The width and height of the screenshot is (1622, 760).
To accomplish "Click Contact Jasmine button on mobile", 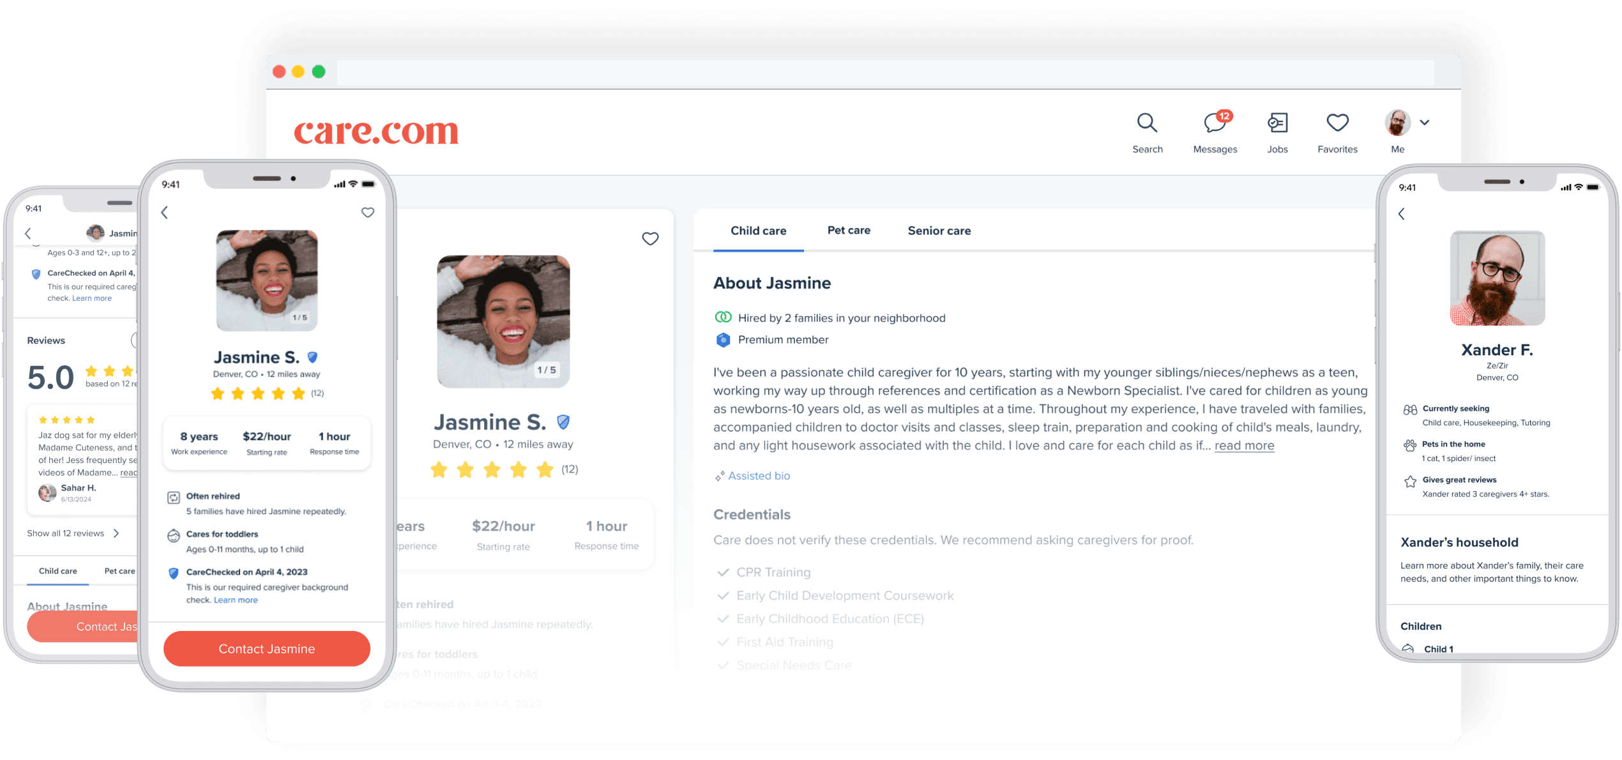I will point(267,650).
